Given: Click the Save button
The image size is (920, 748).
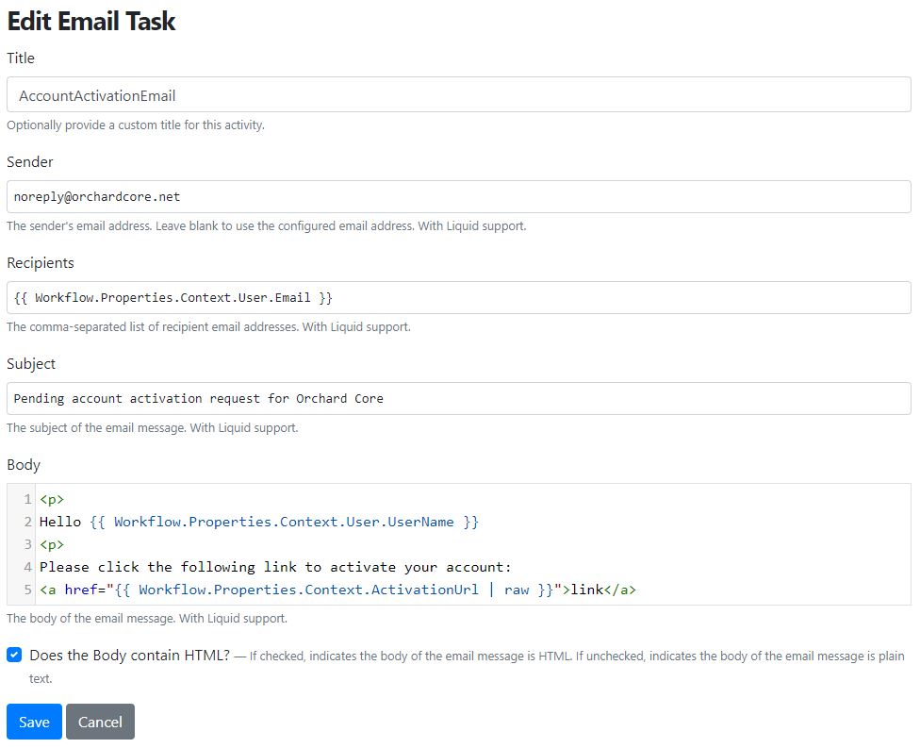Looking at the screenshot, I should tap(34, 722).
